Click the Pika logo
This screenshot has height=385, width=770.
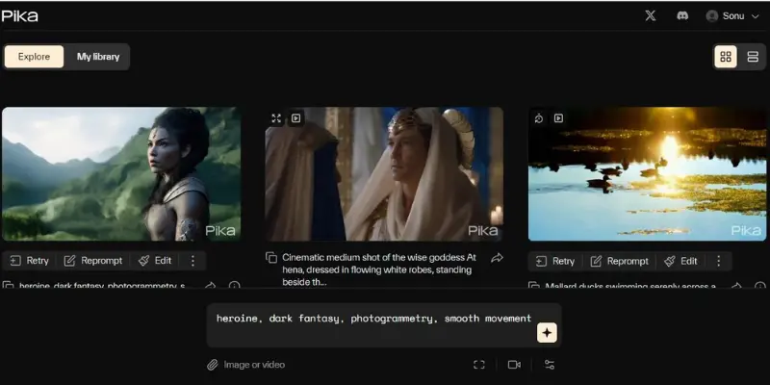(x=20, y=15)
